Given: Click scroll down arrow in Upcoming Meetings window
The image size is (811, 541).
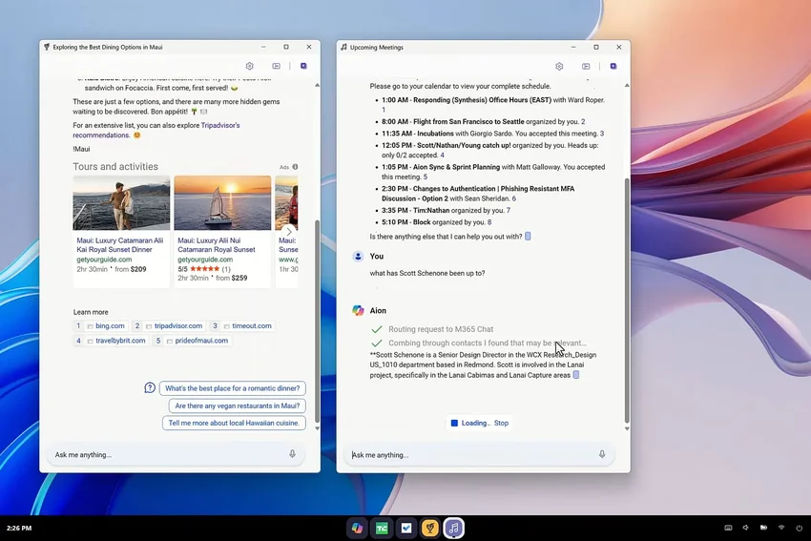Looking at the screenshot, I should click(627, 428).
